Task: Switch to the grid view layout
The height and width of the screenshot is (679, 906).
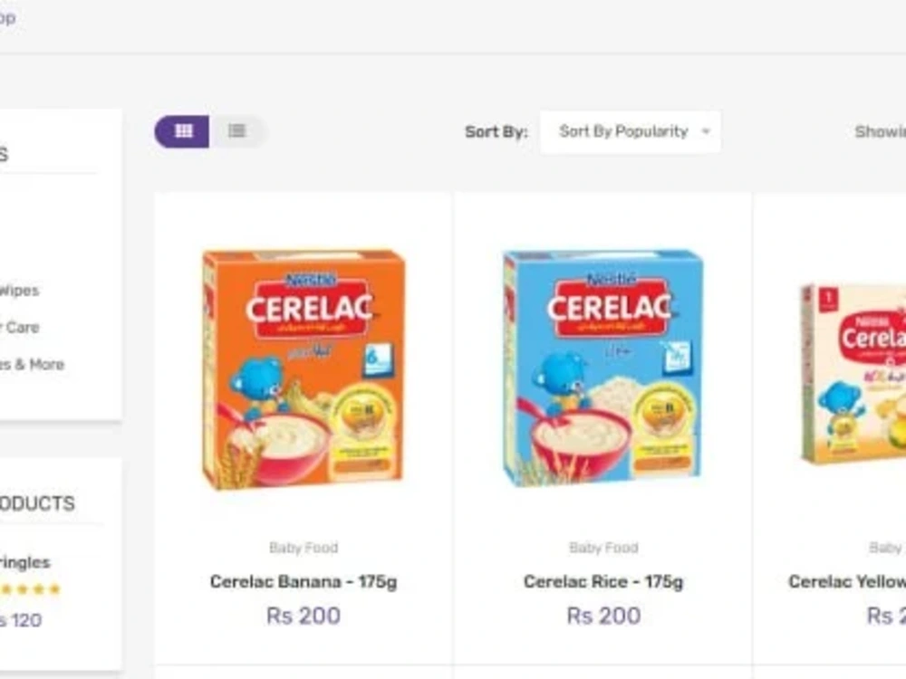Action: tap(182, 131)
